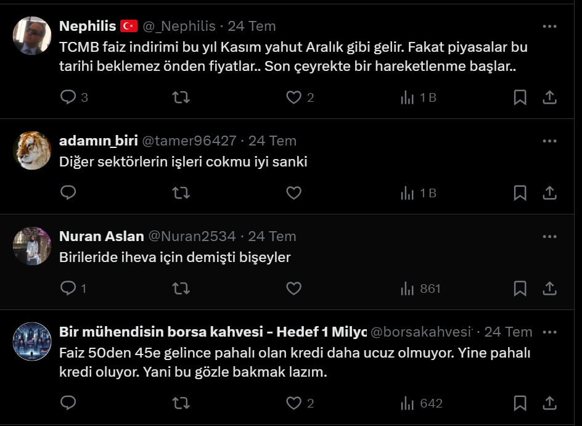Like adamın_biri's tweet
The width and height of the screenshot is (582, 426).
[x=294, y=193]
